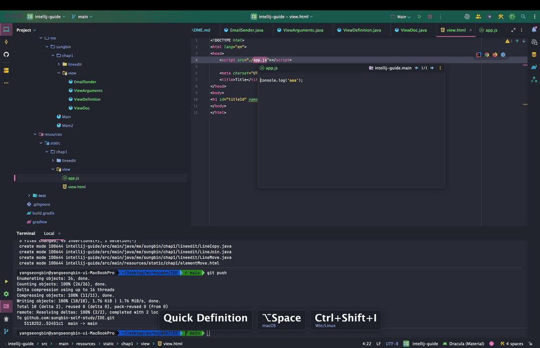Screen dimensions: 540x348
Task: Open the Gradle elephant panel on the right
Action: [x=534, y=67]
